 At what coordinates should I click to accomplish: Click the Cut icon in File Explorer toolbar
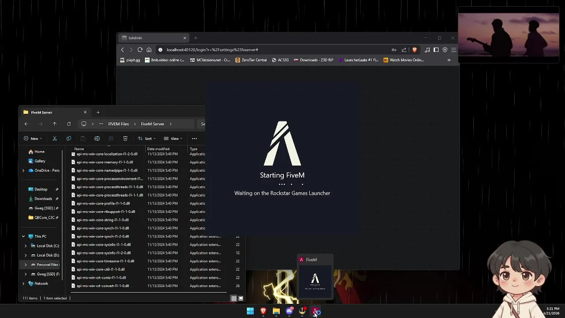pos(55,139)
